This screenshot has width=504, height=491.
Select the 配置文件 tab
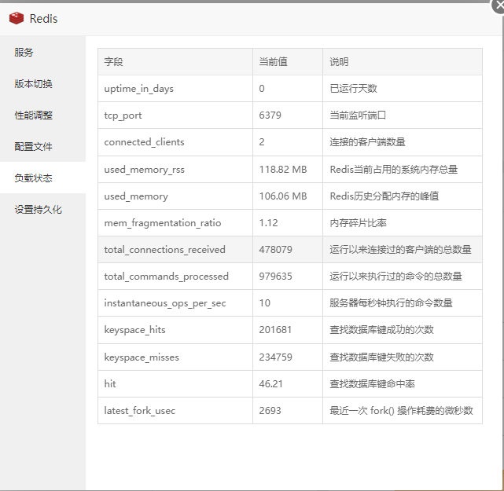tap(42, 146)
